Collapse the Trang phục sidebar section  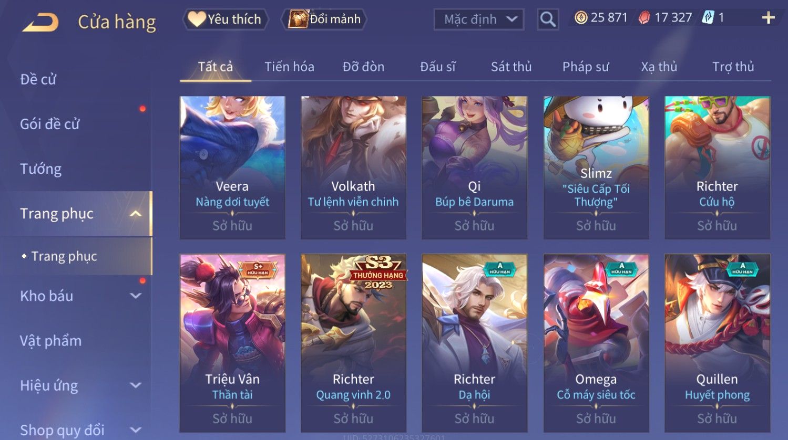coord(136,214)
